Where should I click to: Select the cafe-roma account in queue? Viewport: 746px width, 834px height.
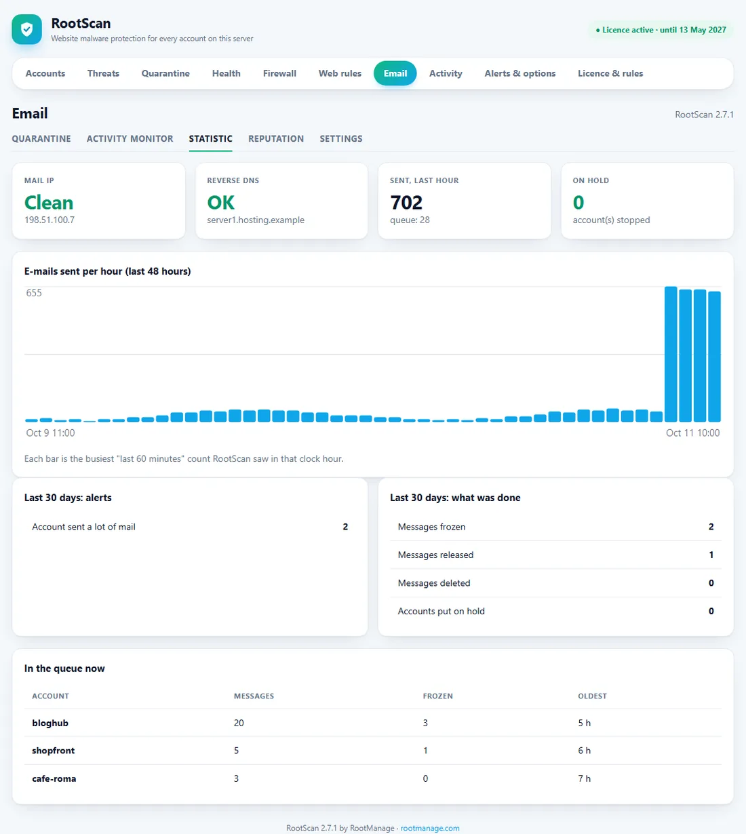coord(54,778)
